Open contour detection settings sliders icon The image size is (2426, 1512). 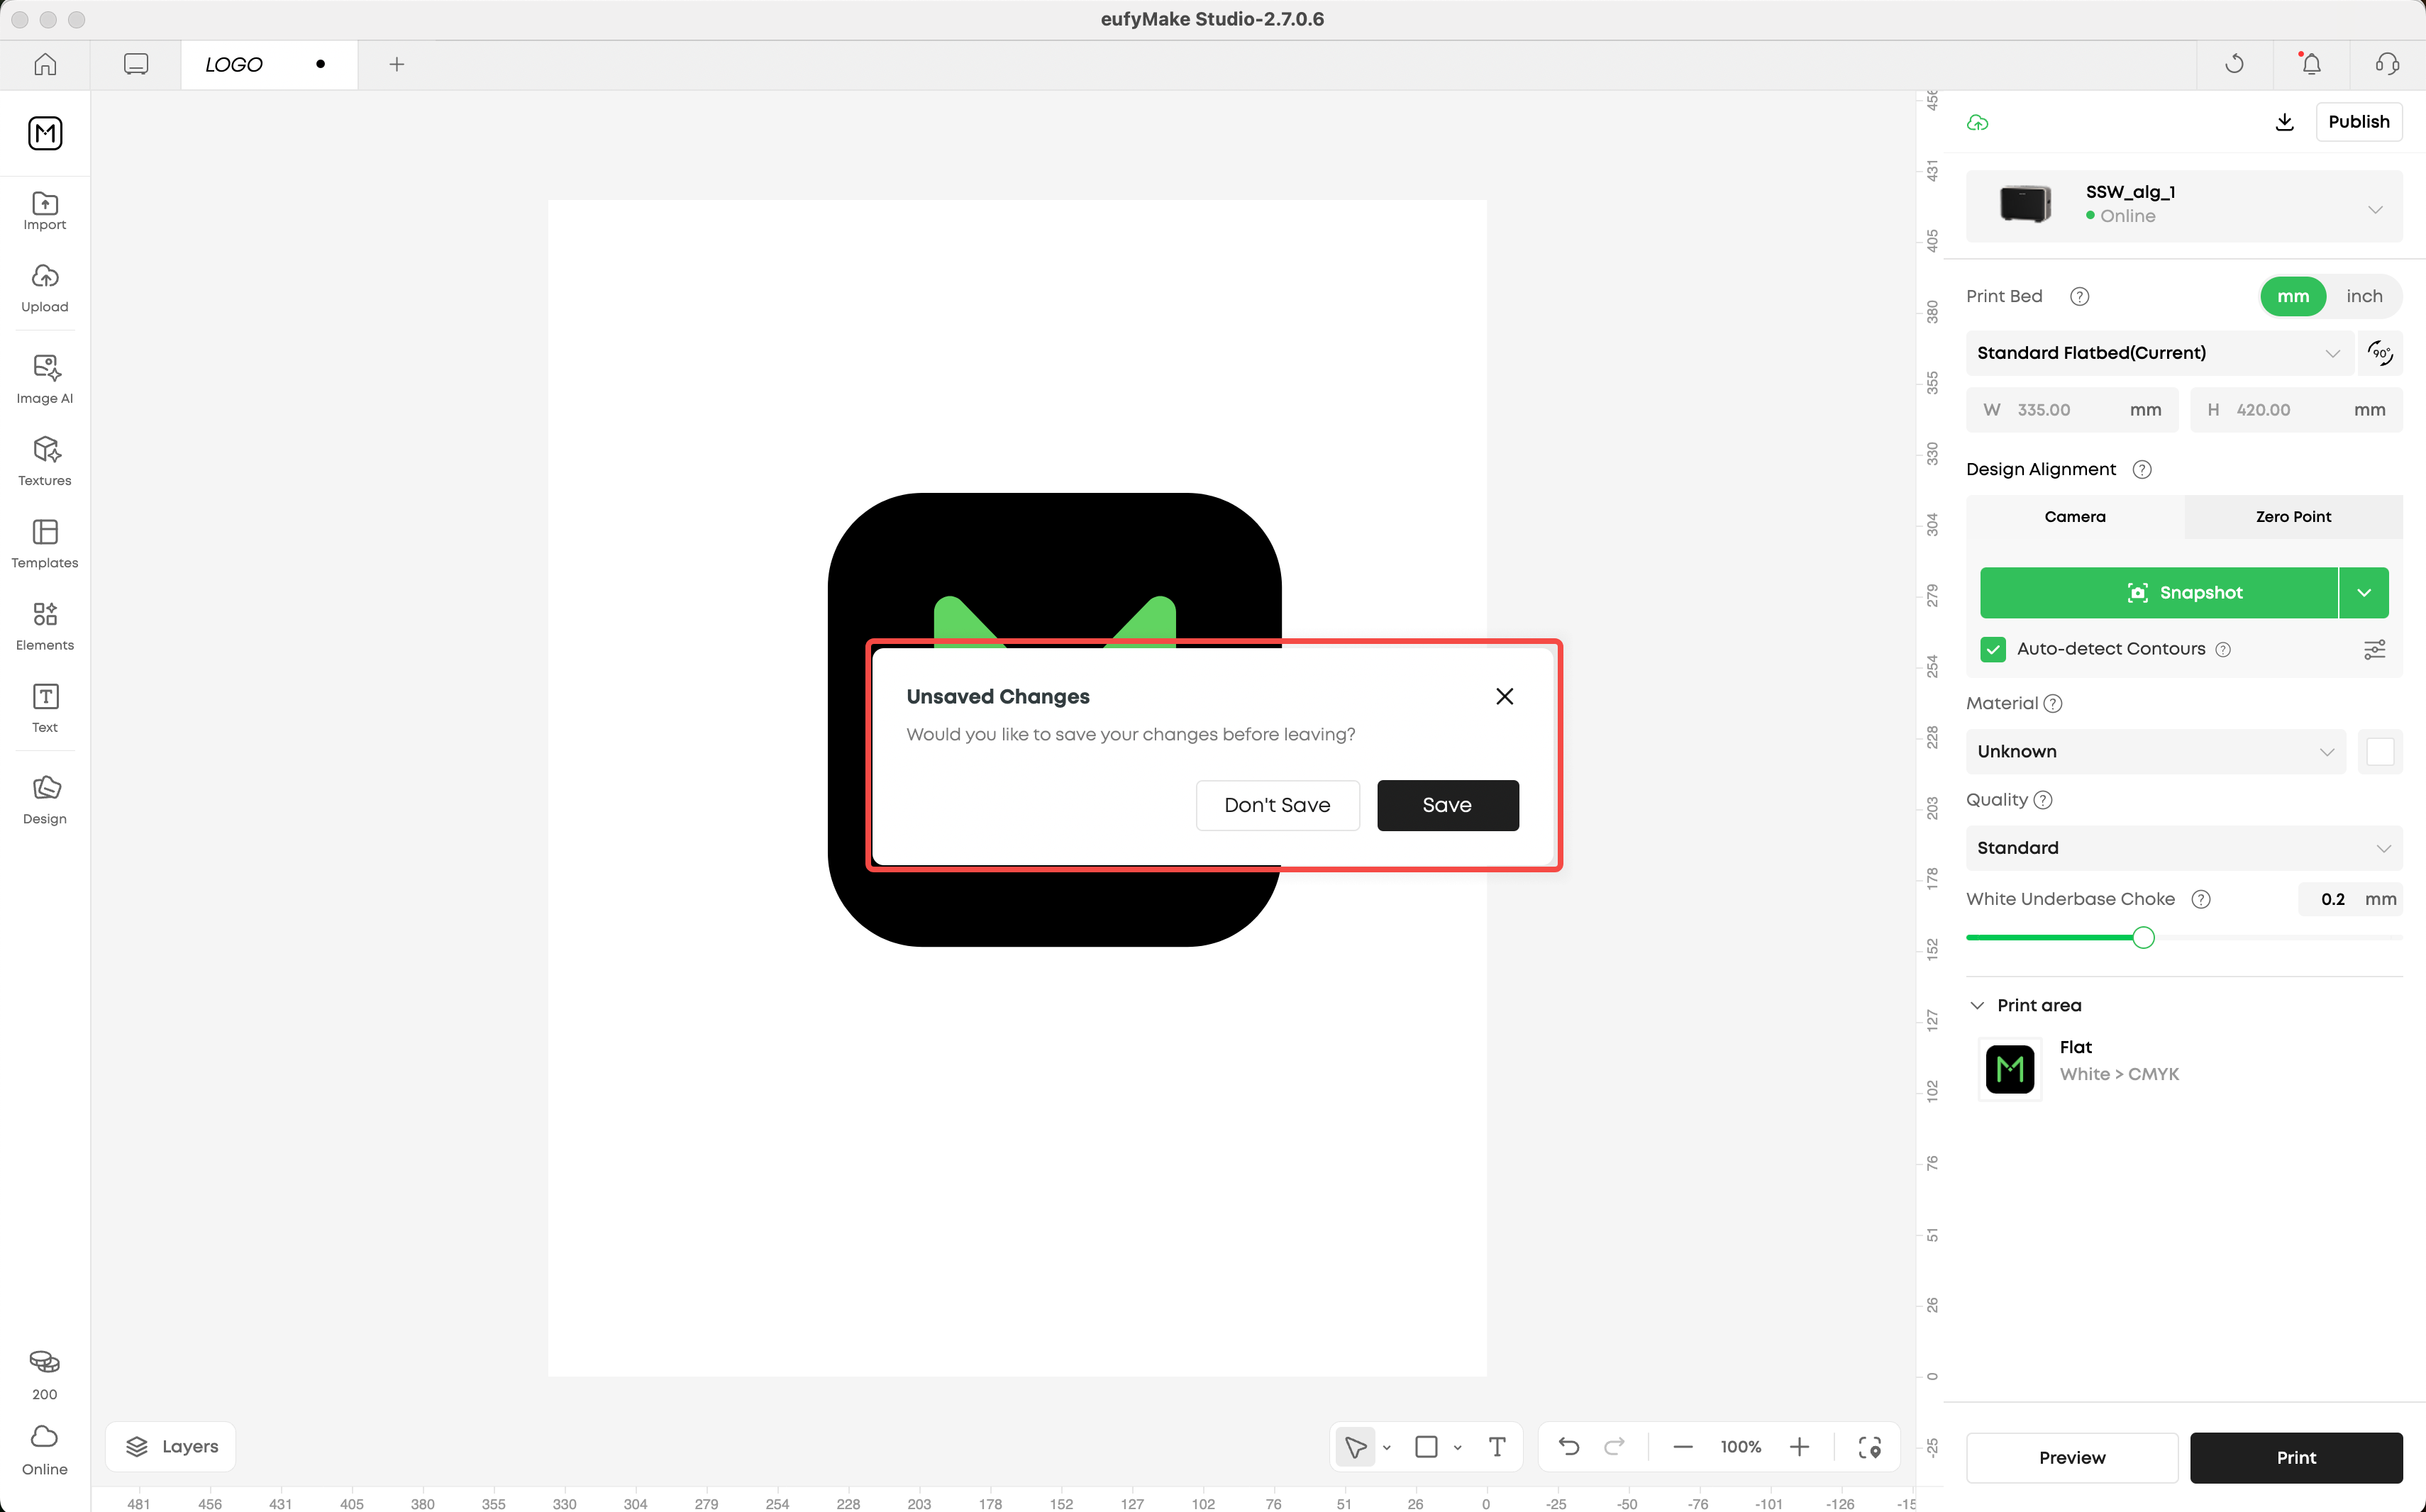[x=2374, y=649]
